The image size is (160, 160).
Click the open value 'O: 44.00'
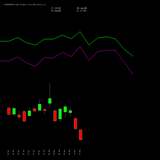[x=56, y=11]
